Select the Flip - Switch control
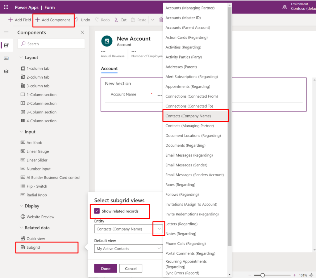Viewport: 316px width, 278px height. point(34,186)
